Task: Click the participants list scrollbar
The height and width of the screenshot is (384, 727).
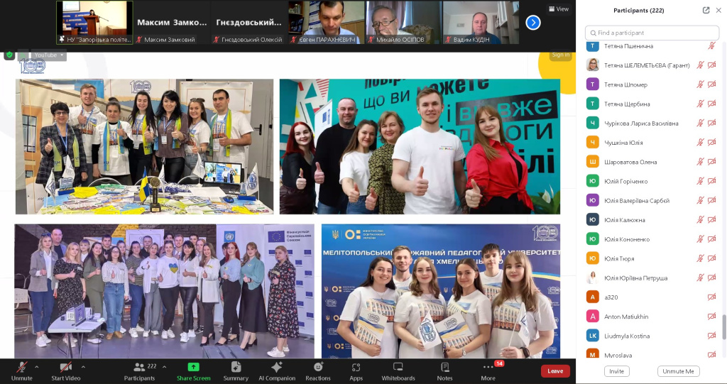Action: tap(723, 327)
